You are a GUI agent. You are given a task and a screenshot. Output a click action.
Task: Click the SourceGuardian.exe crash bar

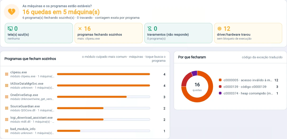click(103, 108)
